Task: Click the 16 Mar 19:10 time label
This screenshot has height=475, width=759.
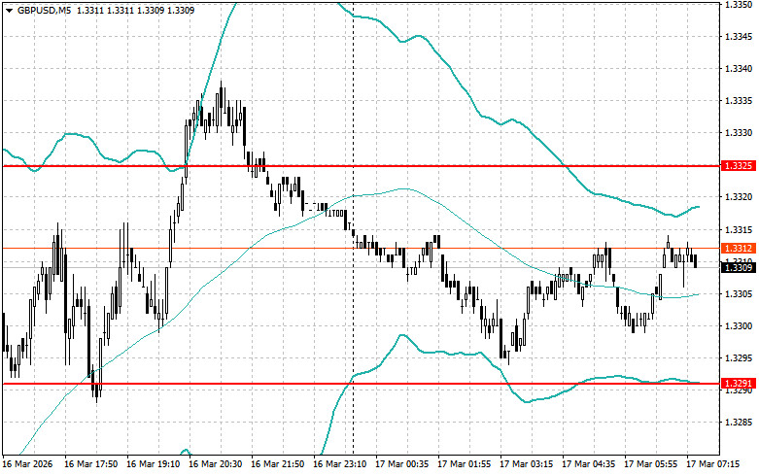Action: [153, 464]
